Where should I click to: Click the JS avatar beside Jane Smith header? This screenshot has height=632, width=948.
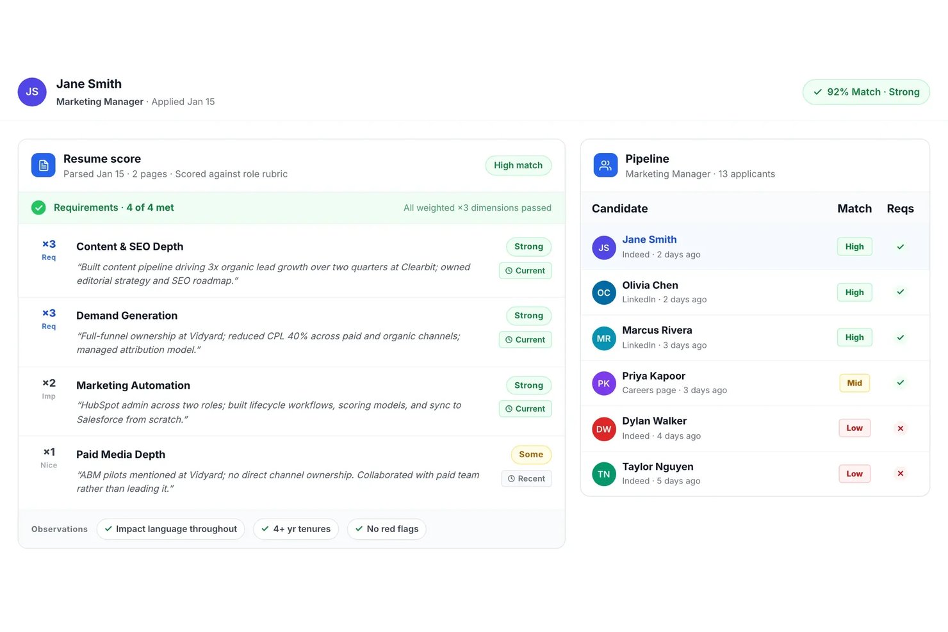(32, 92)
